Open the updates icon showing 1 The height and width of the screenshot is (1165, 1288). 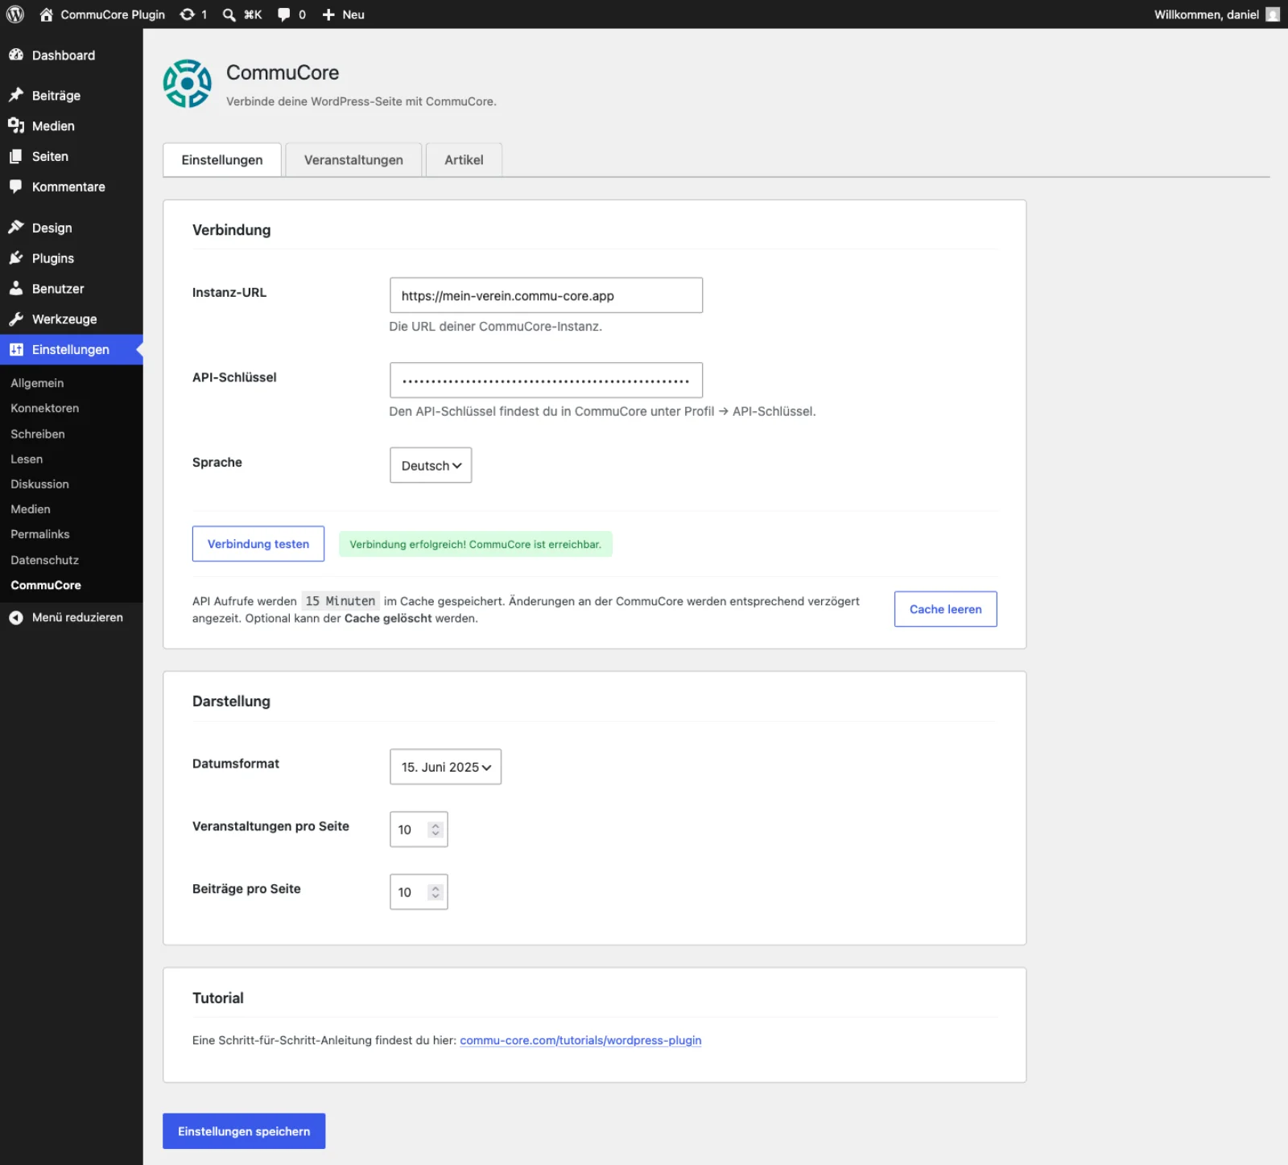click(x=187, y=14)
